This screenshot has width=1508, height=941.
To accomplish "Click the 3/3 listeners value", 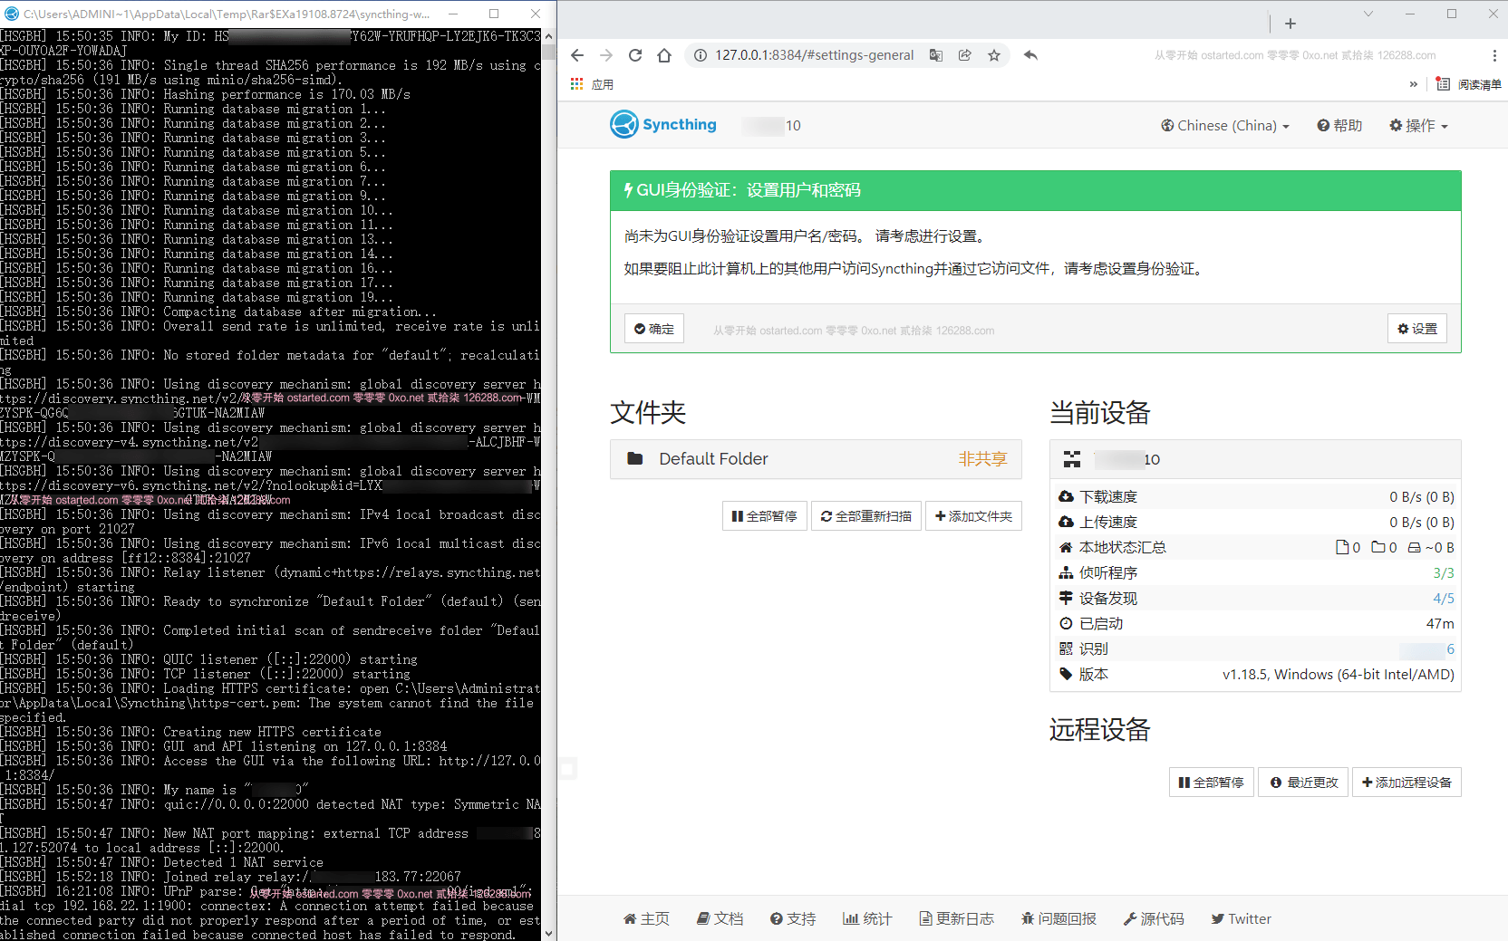I will click(1444, 572).
